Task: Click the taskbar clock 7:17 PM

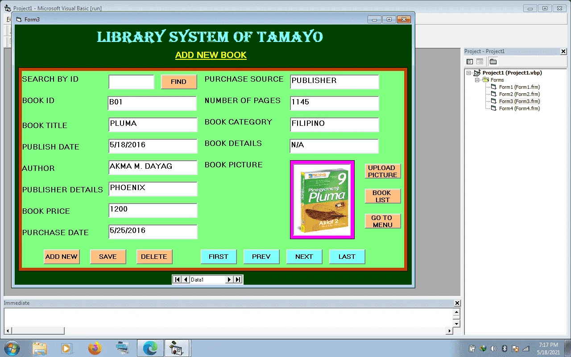Action: click(548, 345)
